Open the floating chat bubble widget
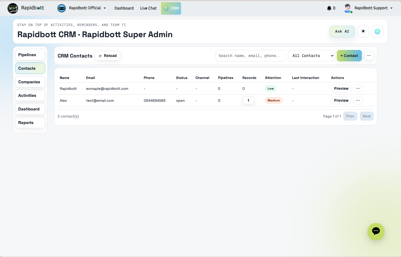Image resolution: width=401 pixels, height=257 pixels. 376,231
